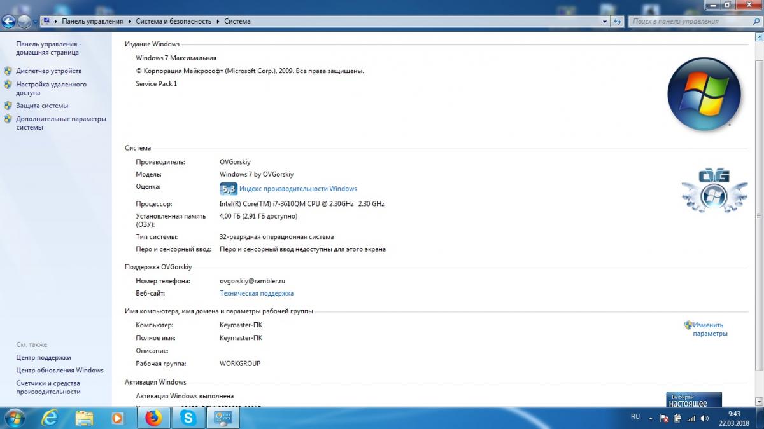Image resolution: width=764 pixels, height=429 pixels.
Task: Click the refresh button next to address bar
Action: [x=617, y=21]
